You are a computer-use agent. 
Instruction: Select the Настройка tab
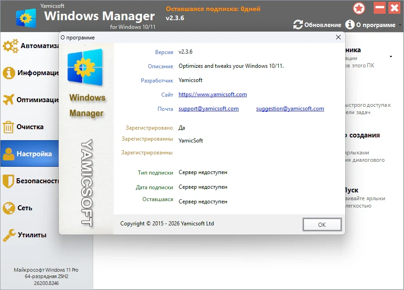point(29,154)
